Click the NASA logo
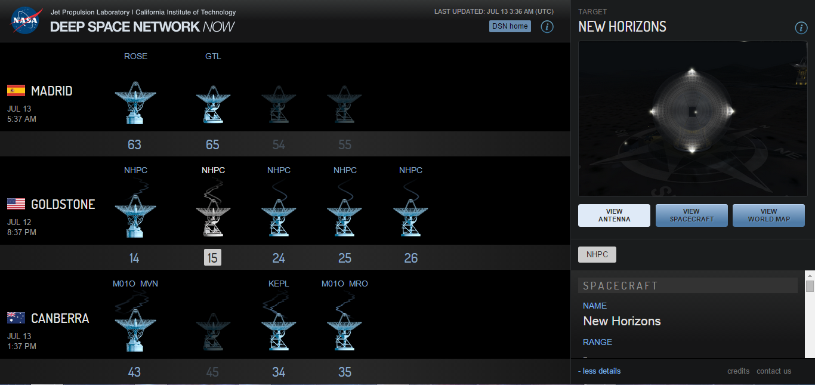The width and height of the screenshot is (815, 385). (25, 20)
